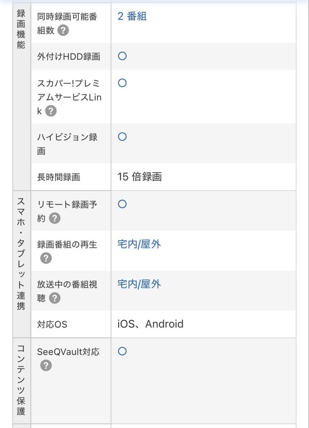Open the 2 番組 link

click(132, 16)
